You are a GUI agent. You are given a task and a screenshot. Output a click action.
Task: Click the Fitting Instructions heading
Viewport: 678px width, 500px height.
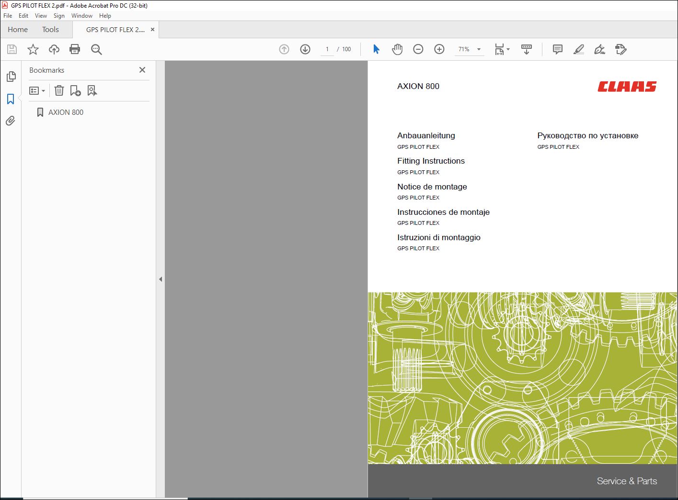click(x=431, y=161)
